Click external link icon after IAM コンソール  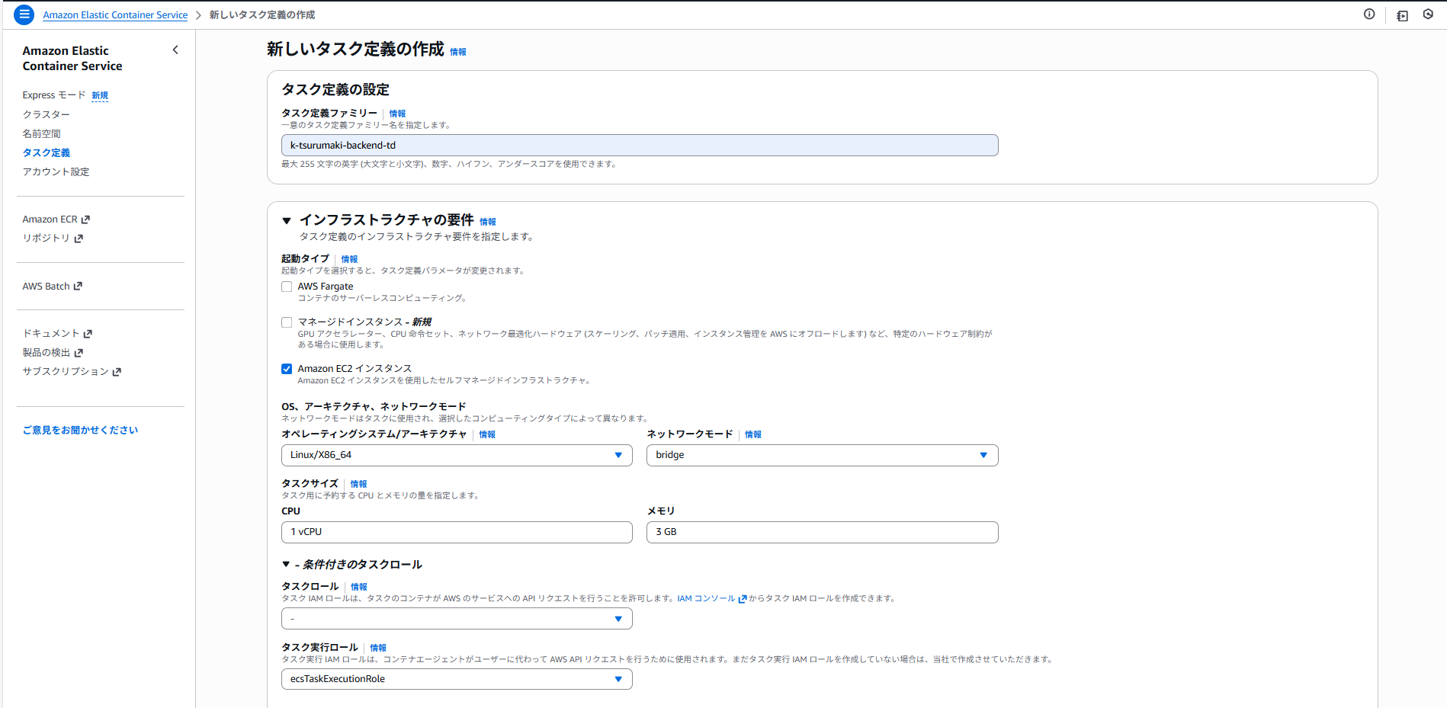coord(743,599)
